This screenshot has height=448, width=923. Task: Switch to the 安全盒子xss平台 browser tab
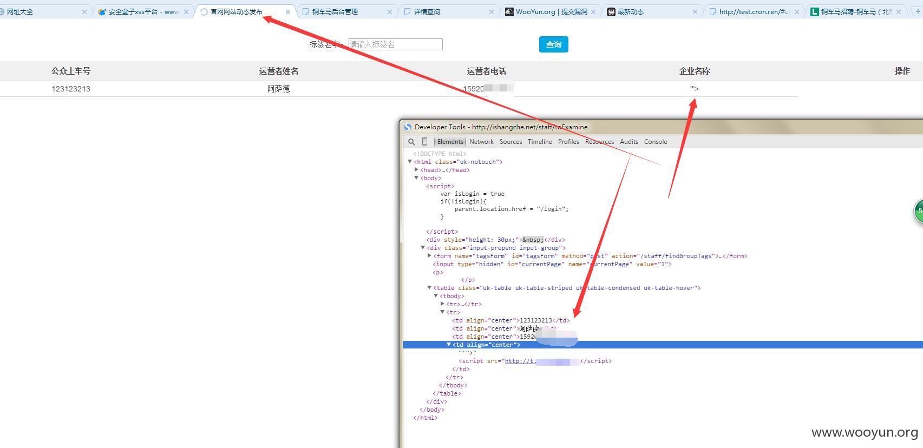point(143,11)
